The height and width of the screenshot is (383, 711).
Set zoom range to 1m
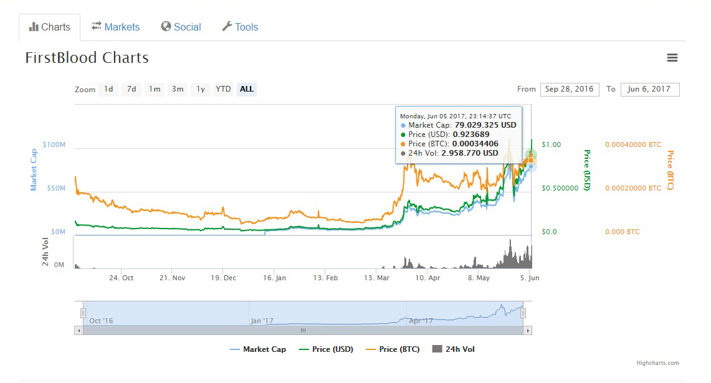(x=155, y=89)
